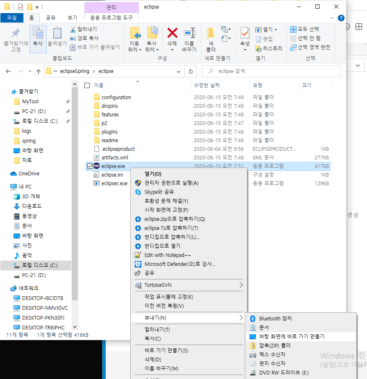This screenshot has height=379, width=367.
Task: Select the Cut scissors option
Action: (84, 29)
